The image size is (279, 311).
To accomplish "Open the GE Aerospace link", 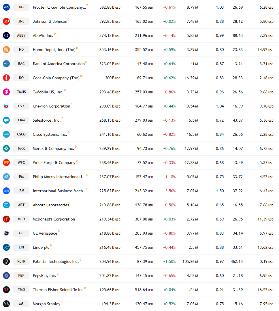I will pos(45,233).
